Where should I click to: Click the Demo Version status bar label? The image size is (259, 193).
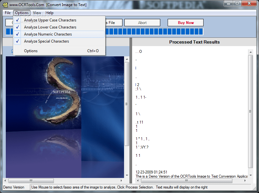coord(14,187)
